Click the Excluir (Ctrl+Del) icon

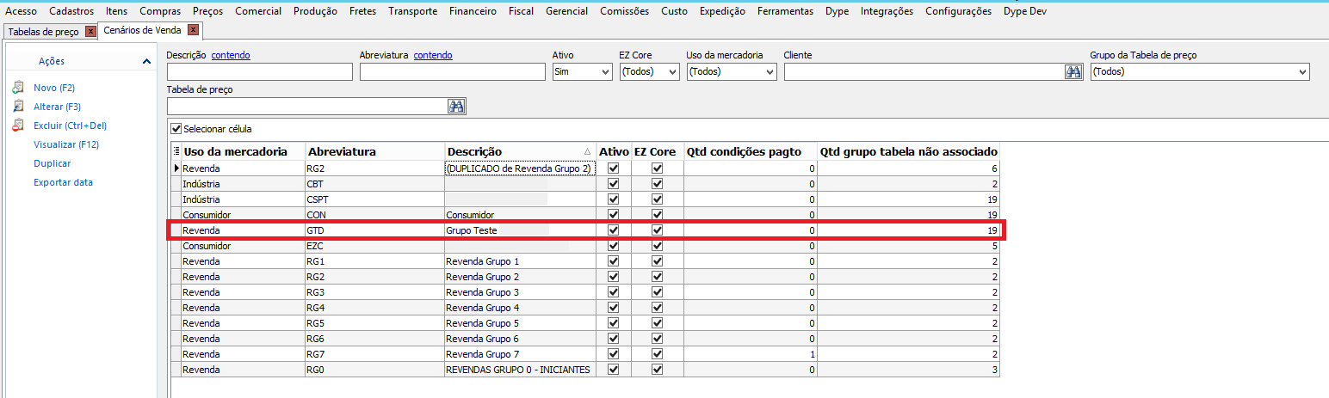[18, 126]
